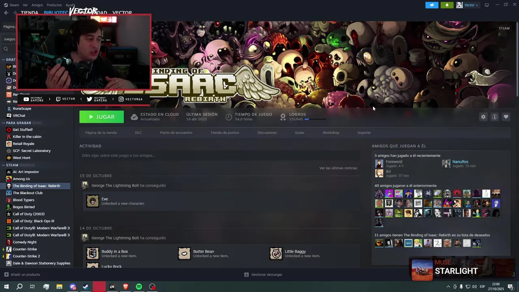Open the Steam menu

11,5
